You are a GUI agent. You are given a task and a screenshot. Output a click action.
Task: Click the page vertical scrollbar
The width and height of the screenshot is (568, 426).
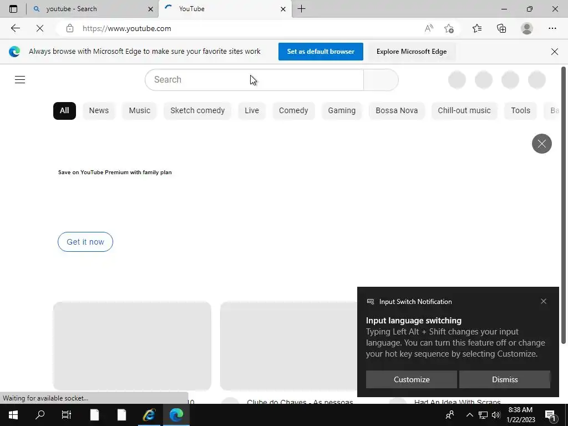click(564, 205)
